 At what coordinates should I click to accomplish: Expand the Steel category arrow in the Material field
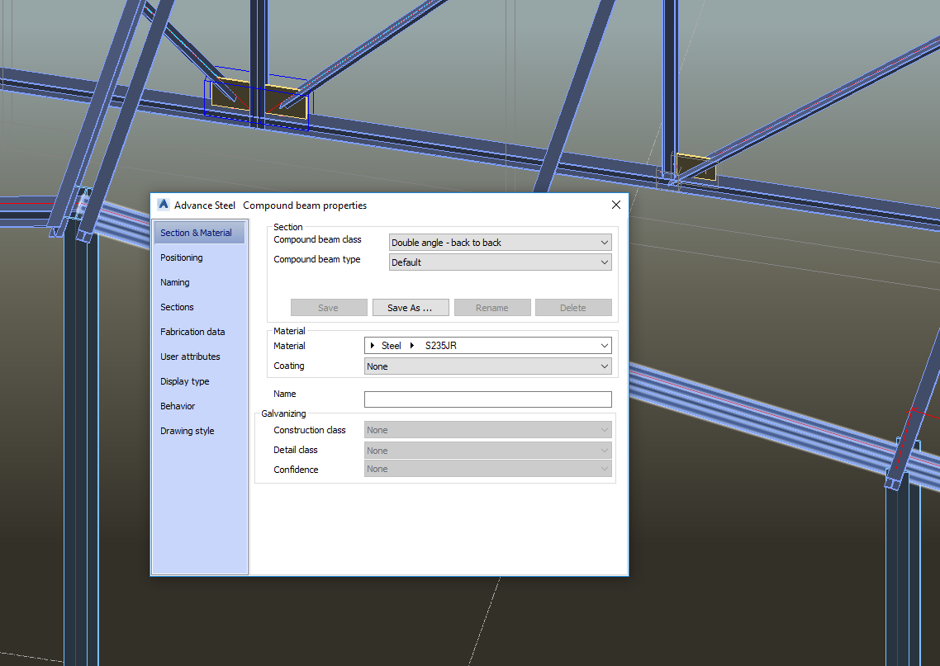(x=373, y=345)
